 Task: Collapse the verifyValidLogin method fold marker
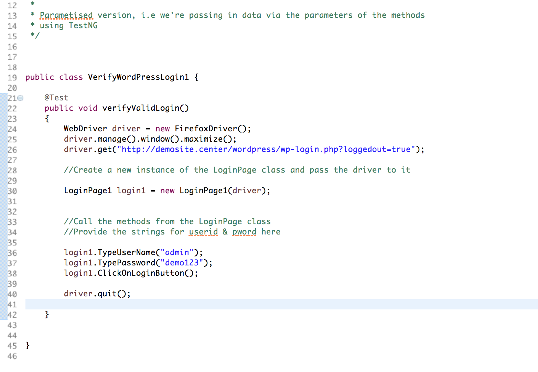click(21, 98)
